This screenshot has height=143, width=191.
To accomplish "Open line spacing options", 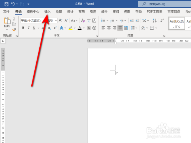I will [133, 28].
